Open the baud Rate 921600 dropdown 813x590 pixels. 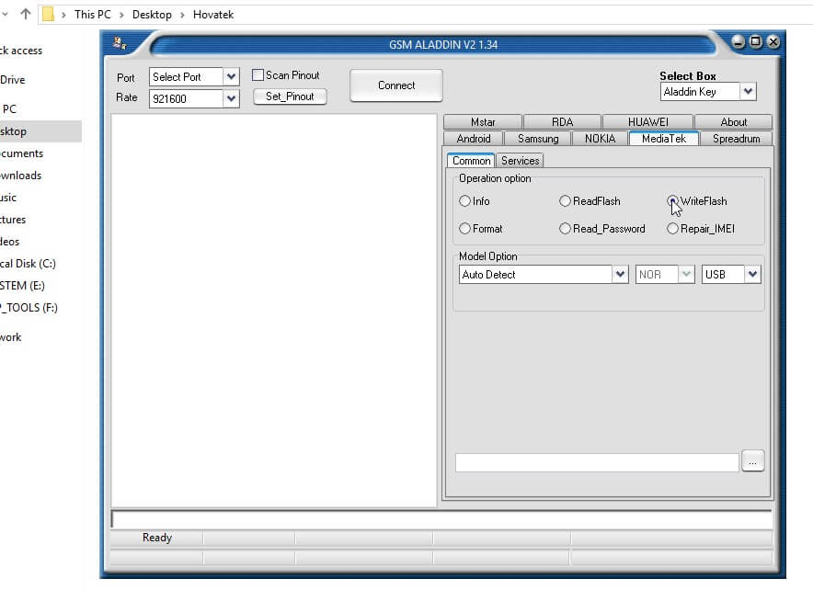231,98
